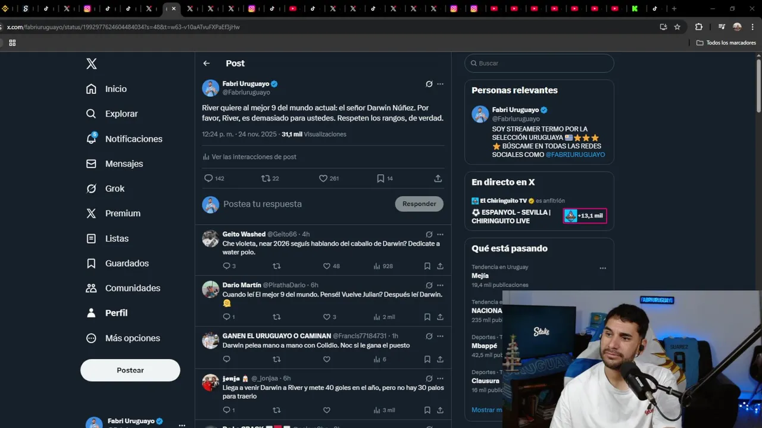Reply to GANEN EL URUGUAYO O CAMINAN
The image size is (762, 428).
pyautogui.click(x=226, y=360)
